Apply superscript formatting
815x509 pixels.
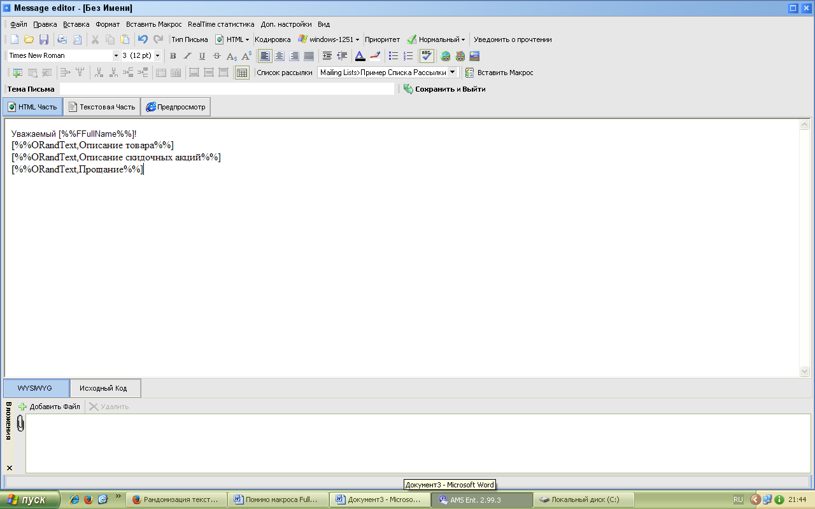click(x=247, y=56)
